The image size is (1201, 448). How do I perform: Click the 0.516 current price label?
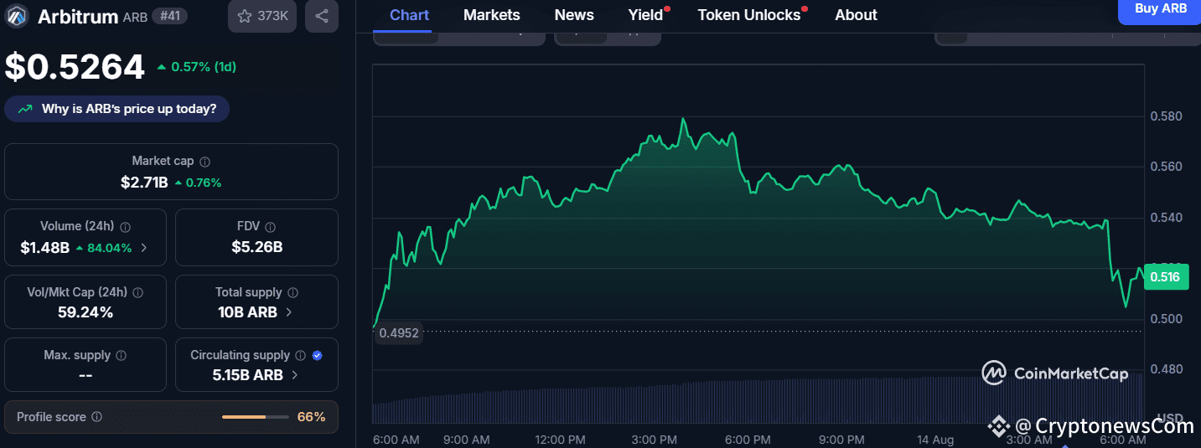click(x=1166, y=277)
